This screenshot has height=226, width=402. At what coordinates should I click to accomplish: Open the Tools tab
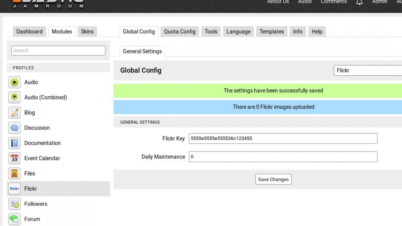pos(211,32)
